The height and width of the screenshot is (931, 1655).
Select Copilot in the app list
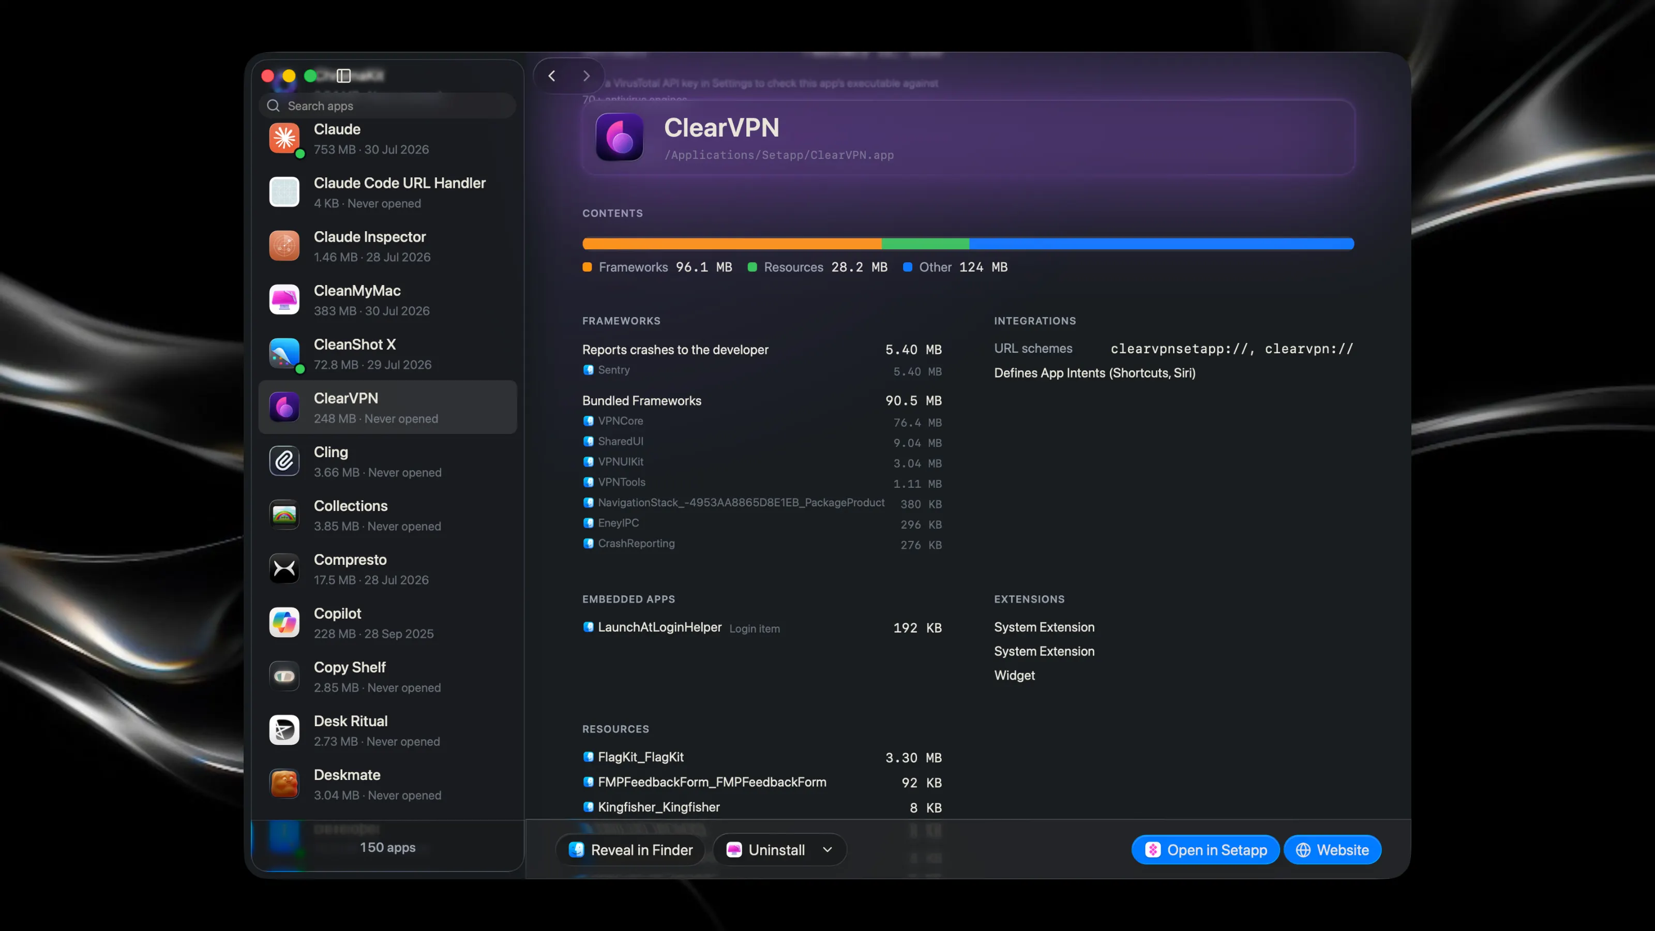[x=387, y=623]
